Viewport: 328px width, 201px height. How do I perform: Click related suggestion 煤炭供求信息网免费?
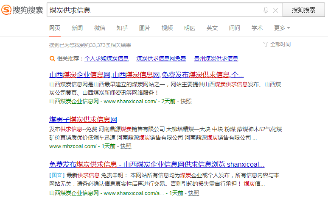pyautogui.click(x=161, y=58)
